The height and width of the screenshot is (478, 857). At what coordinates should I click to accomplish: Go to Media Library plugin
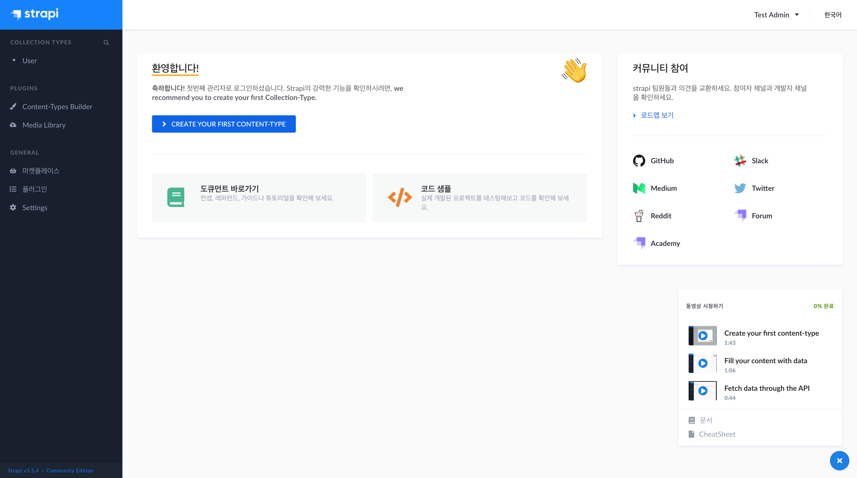tap(44, 125)
